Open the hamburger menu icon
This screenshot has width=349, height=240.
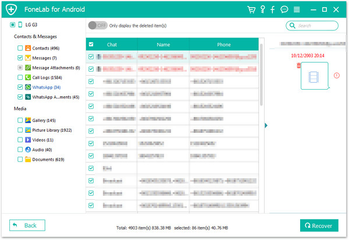(x=297, y=9)
